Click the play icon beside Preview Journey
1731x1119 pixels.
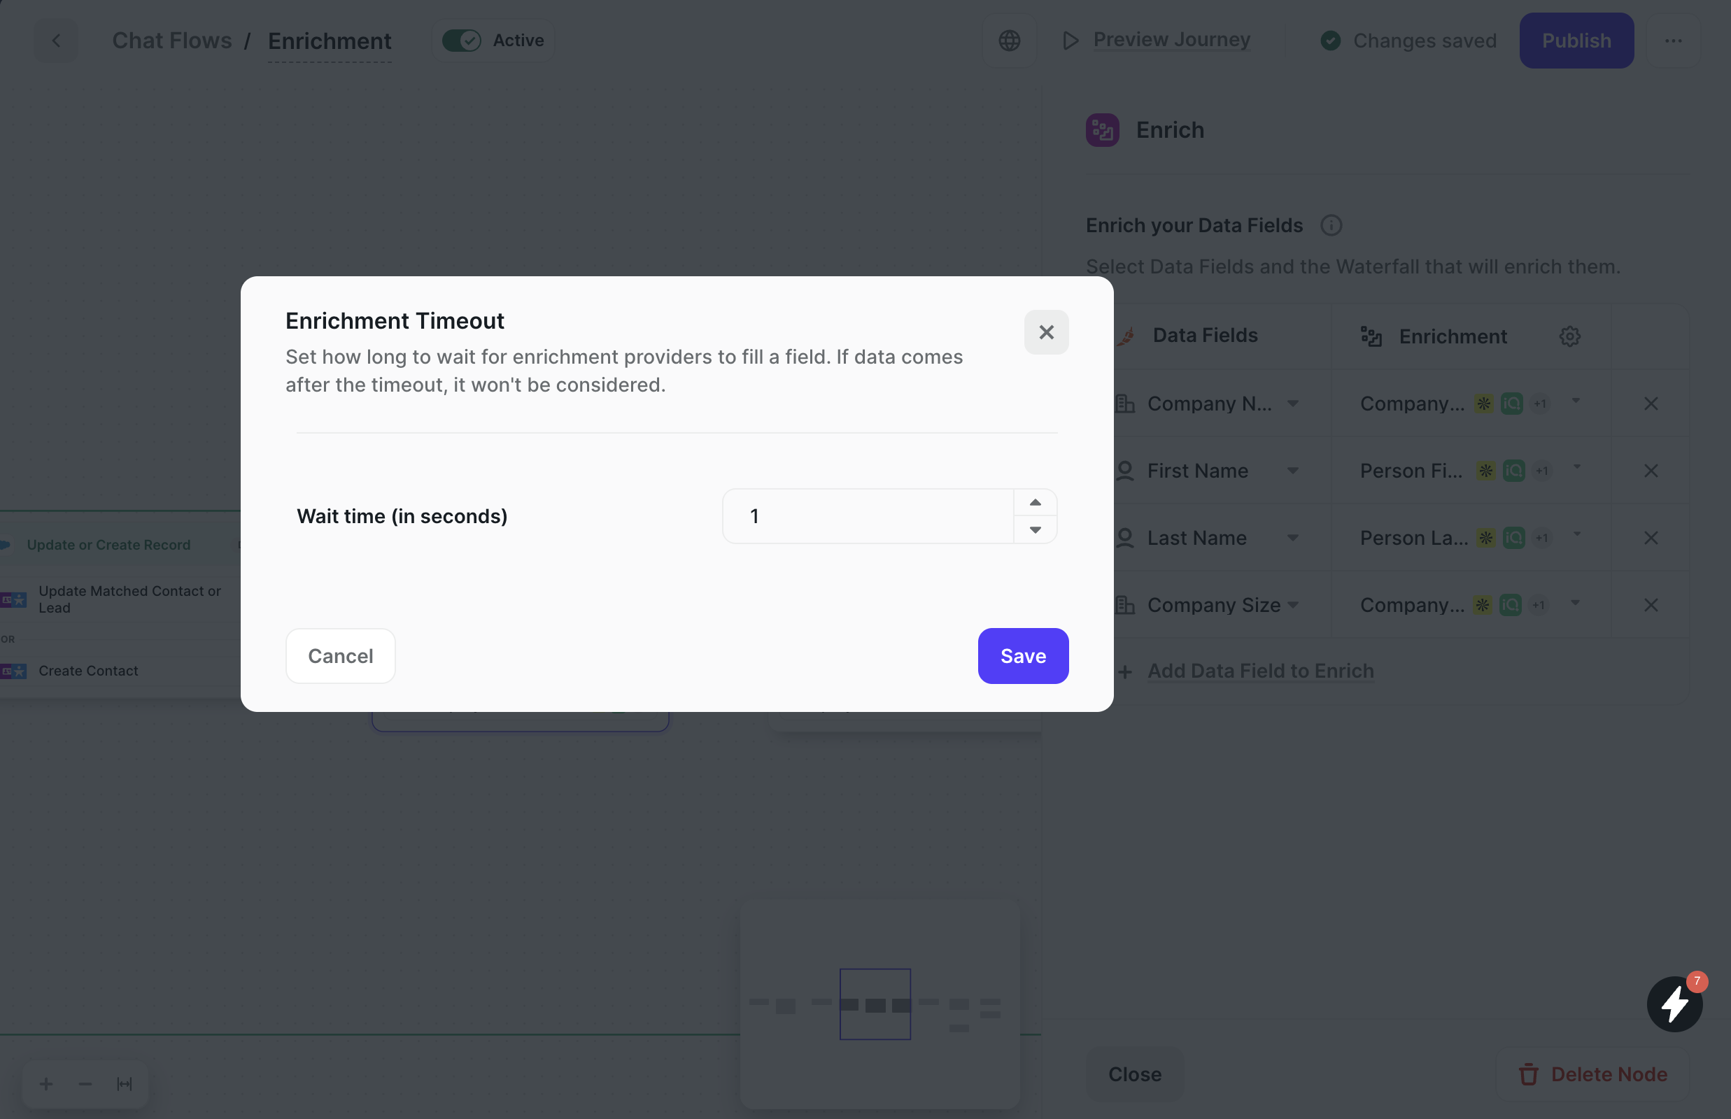point(1068,40)
